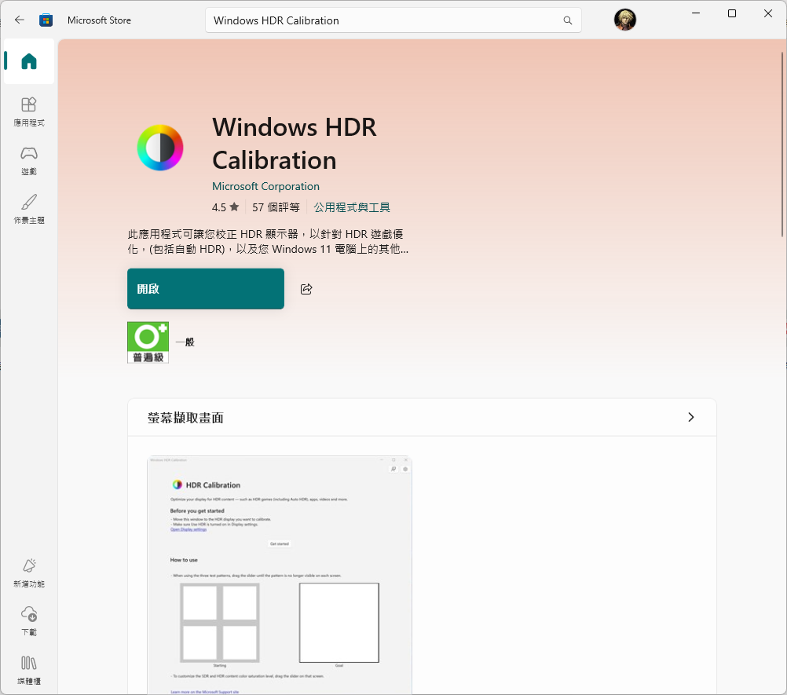787x695 pixels.
Task: Open 媒體櫃 (Library) in sidebar
Action: [x=28, y=670]
